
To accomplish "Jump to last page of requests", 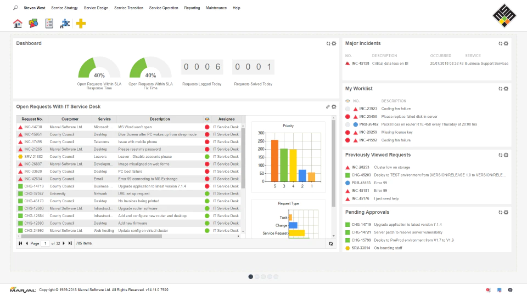I will [70, 243].
